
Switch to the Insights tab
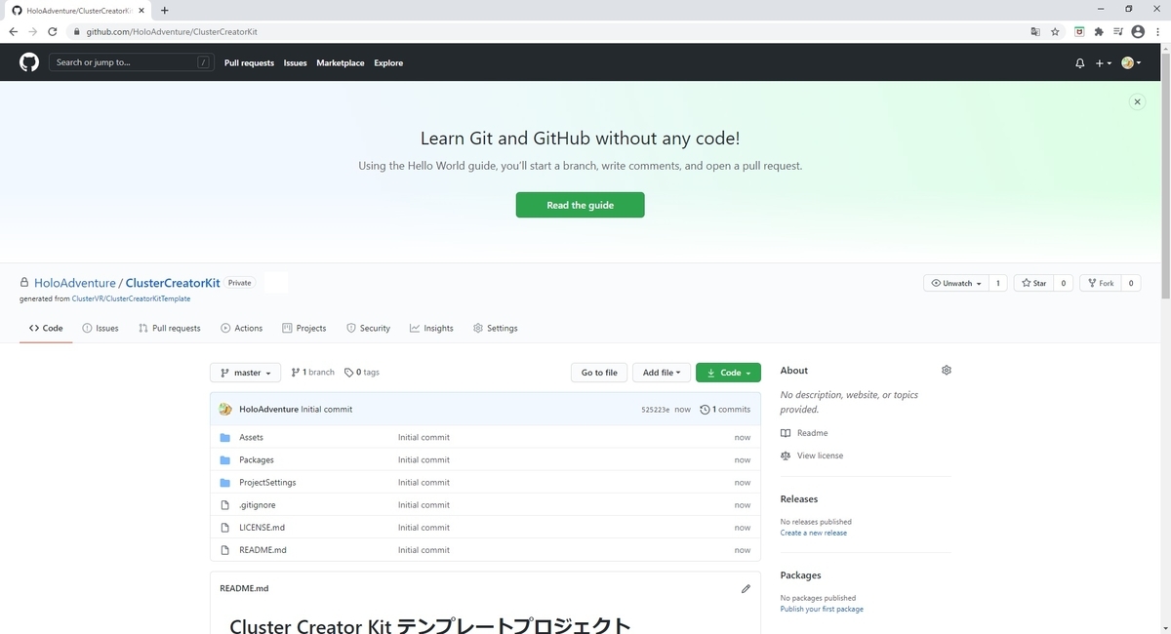pyautogui.click(x=431, y=328)
